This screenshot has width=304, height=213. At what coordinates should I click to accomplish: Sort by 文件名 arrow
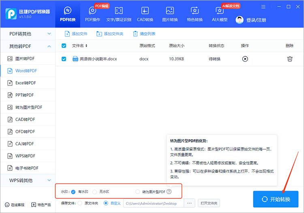point(86,45)
